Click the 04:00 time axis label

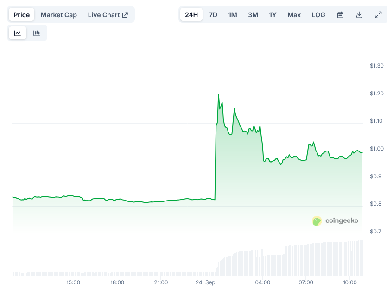point(263,282)
